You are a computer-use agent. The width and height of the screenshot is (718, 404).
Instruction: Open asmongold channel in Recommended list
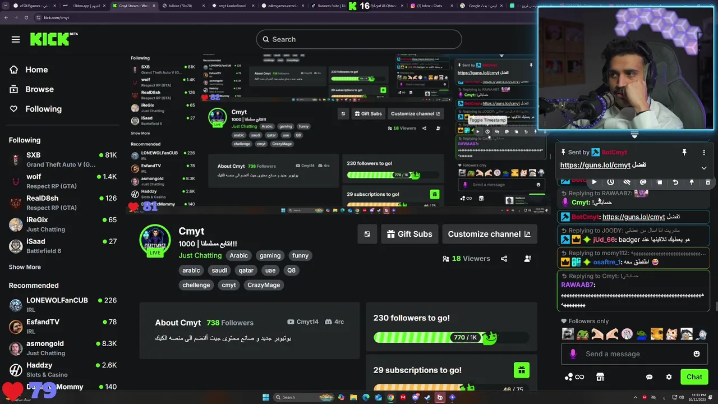point(63,348)
